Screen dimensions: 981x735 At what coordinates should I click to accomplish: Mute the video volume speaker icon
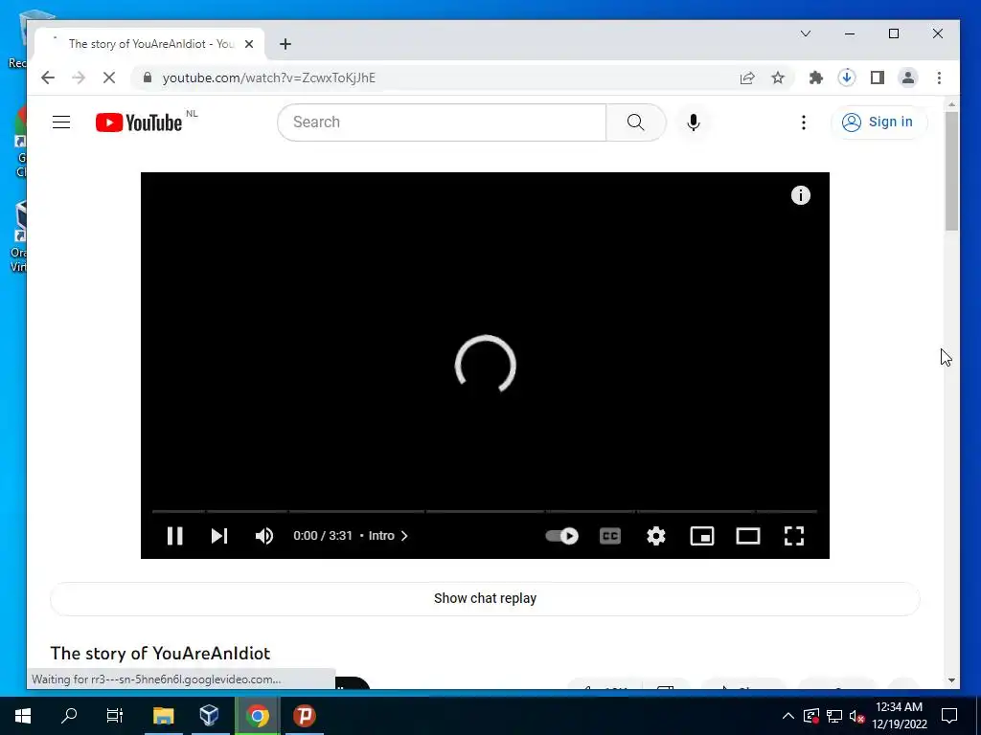coord(264,536)
